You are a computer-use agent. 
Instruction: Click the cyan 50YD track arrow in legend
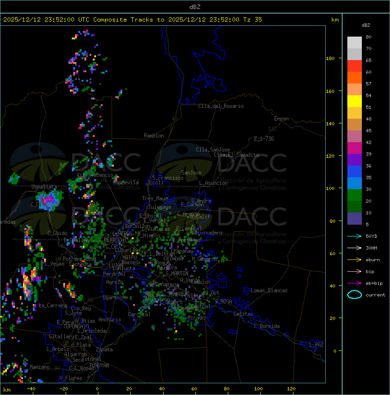click(x=354, y=236)
